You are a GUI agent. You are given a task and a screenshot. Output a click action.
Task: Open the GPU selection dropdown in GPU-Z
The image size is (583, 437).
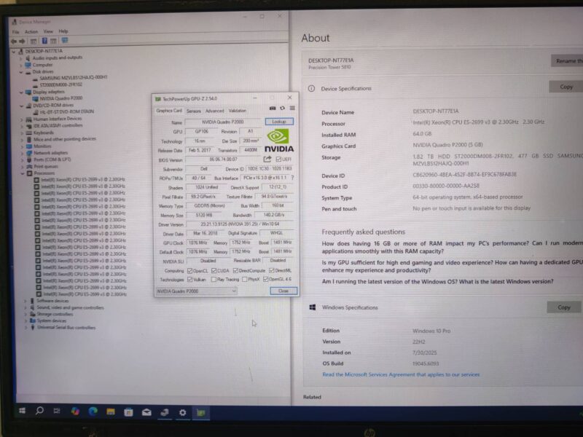tap(196, 291)
